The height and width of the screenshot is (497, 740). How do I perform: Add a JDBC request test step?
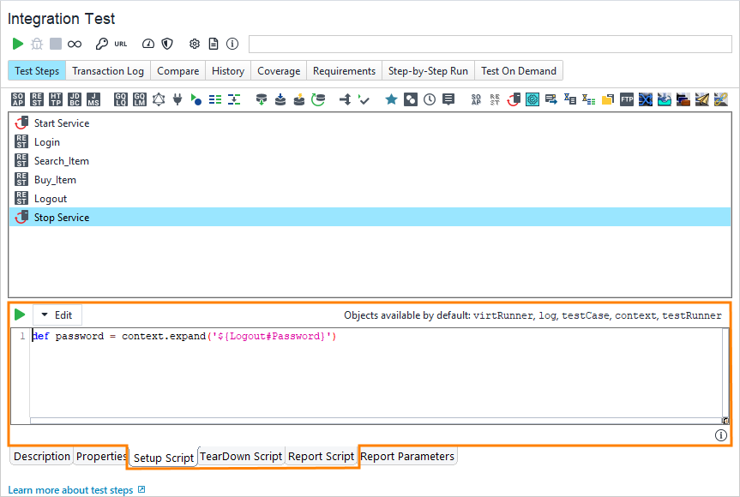coord(75,99)
